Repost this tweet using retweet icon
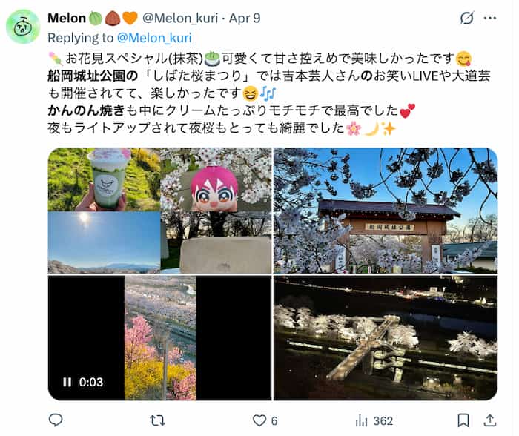The width and height of the screenshot is (519, 436). click(x=157, y=420)
